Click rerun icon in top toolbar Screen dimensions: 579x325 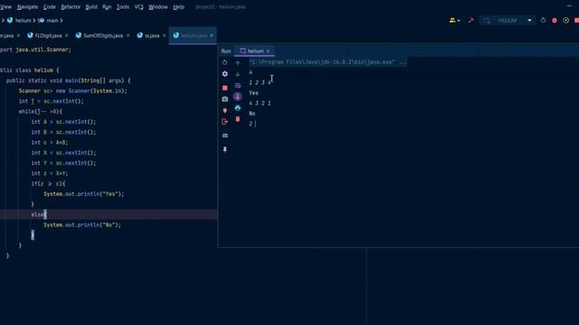[x=543, y=20]
